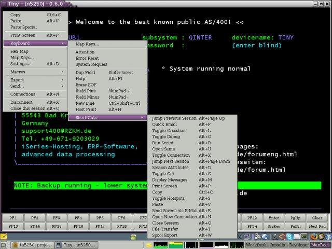Screen dimensions: 332x249
Task: Select Connections Alt+N menu entry
Action: coord(35,94)
